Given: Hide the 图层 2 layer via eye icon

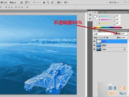Looking at the screenshot, I should [x=94, y=41].
